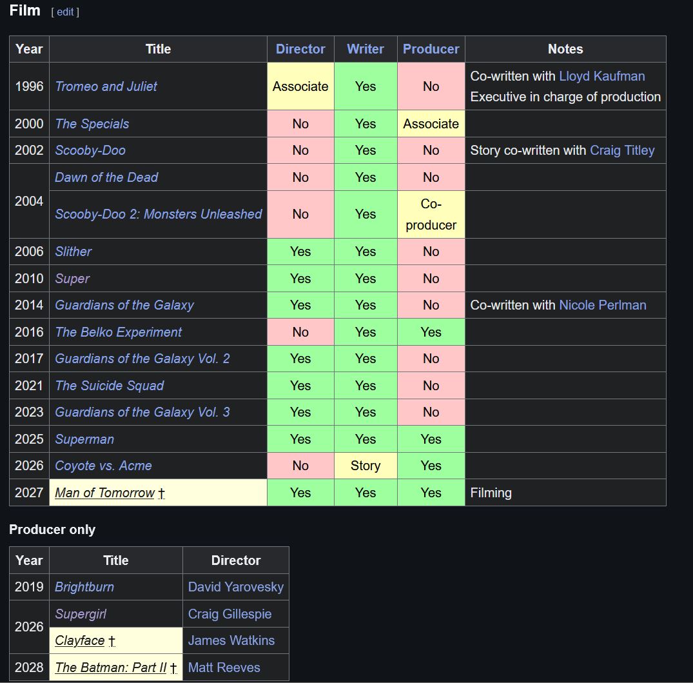Select the Year header in Film table
This screenshot has width=693, height=683.
29,49
